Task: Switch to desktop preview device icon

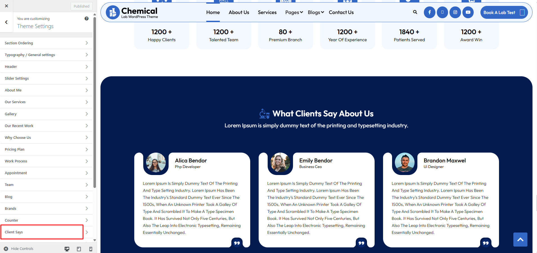Action: pyautogui.click(x=67, y=249)
